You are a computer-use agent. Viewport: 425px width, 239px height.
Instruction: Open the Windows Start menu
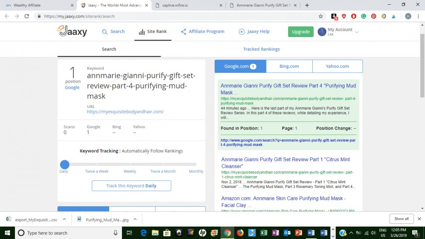pyautogui.click(x=7, y=233)
